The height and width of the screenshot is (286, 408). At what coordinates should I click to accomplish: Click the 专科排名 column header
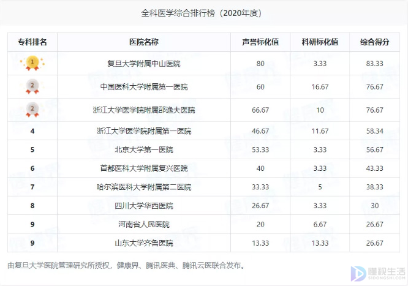point(32,42)
